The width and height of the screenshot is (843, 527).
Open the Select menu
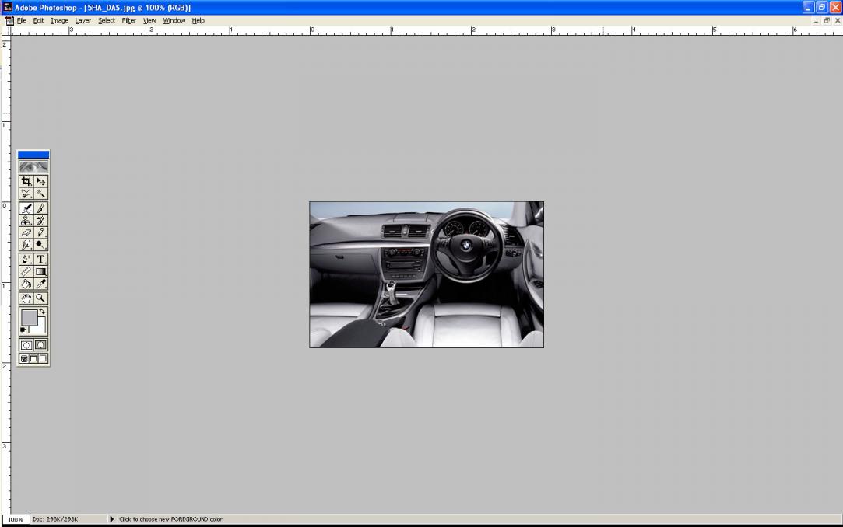(107, 20)
